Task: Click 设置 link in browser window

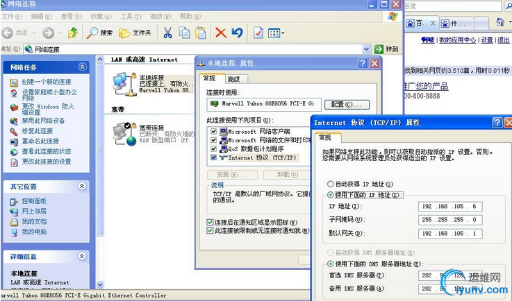Action: [486, 40]
